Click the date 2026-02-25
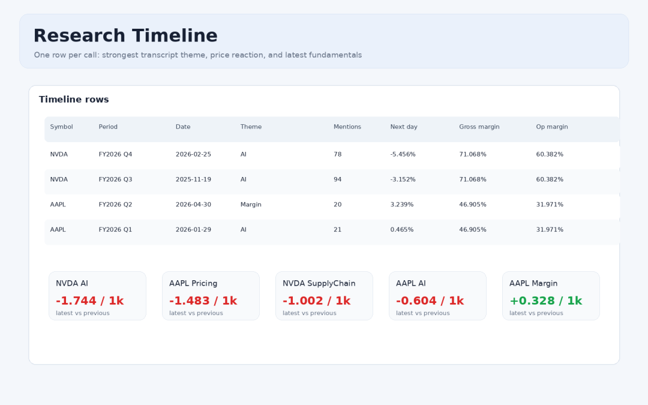Image resolution: width=648 pixels, height=405 pixels. tap(193, 154)
